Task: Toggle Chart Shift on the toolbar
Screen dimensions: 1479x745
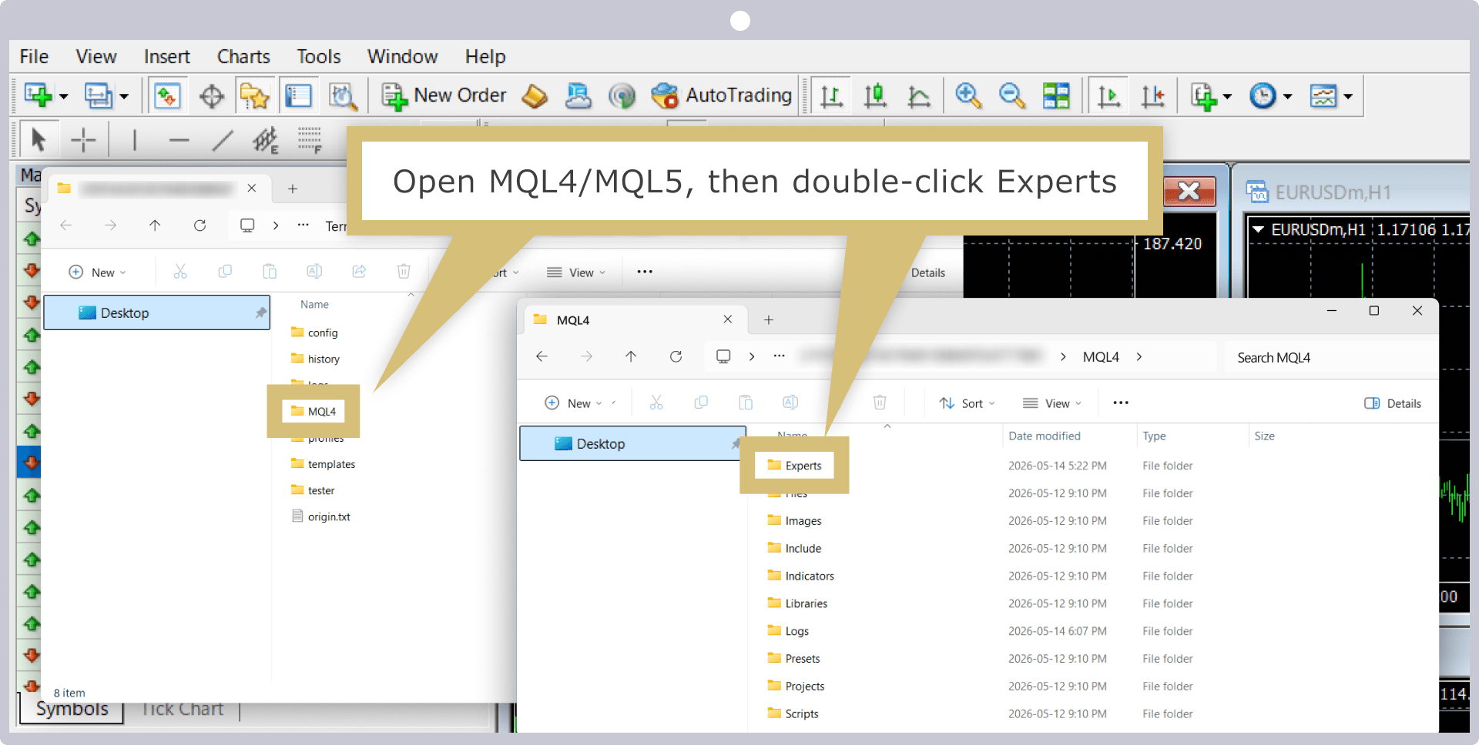Action: pos(1152,95)
